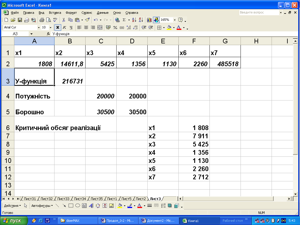Open the Arial Cyr font name dropdown
This screenshot has width=300, height=225.
point(39,28)
